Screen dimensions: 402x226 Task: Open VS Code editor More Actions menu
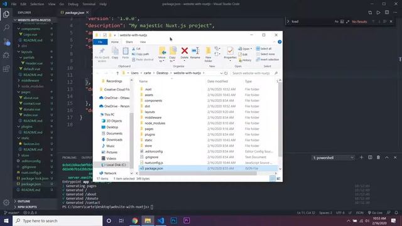[395, 13]
